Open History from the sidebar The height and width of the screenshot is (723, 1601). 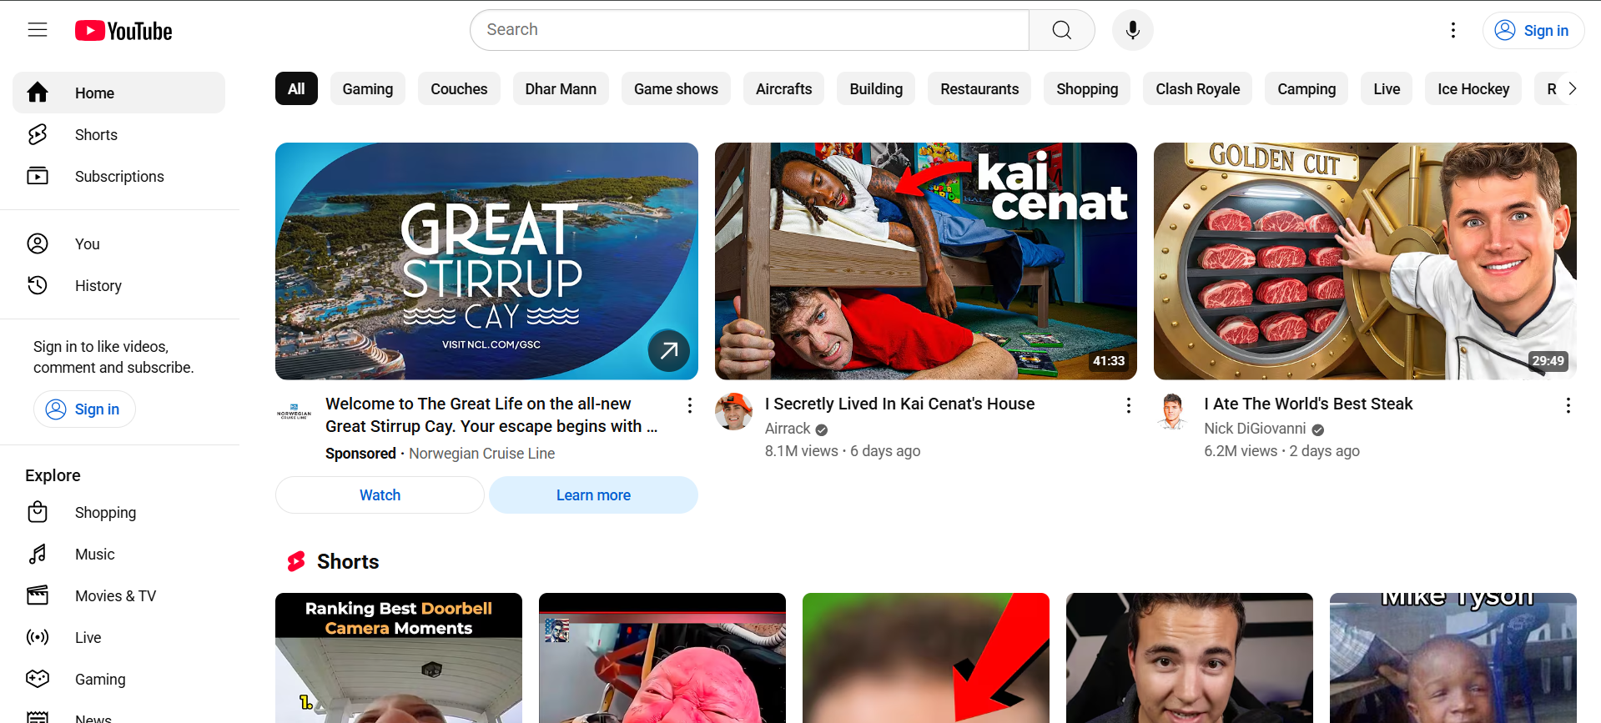[118, 285]
